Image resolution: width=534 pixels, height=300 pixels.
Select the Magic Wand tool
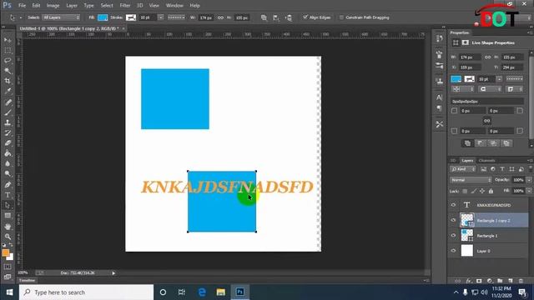click(x=8, y=71)
